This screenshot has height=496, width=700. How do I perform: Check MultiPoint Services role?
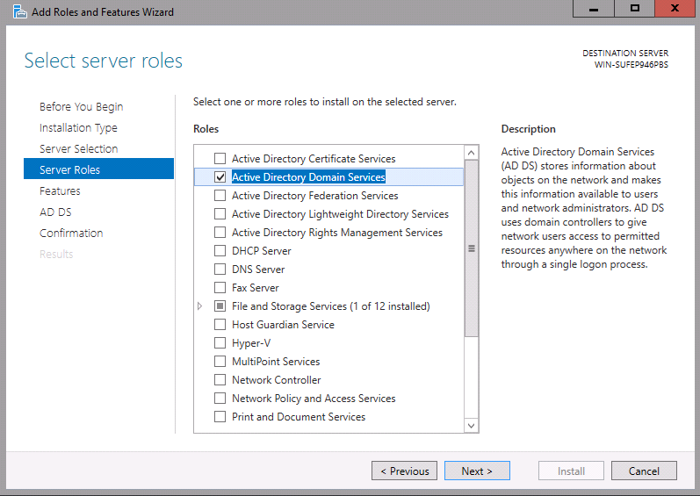tap(220, 362)
